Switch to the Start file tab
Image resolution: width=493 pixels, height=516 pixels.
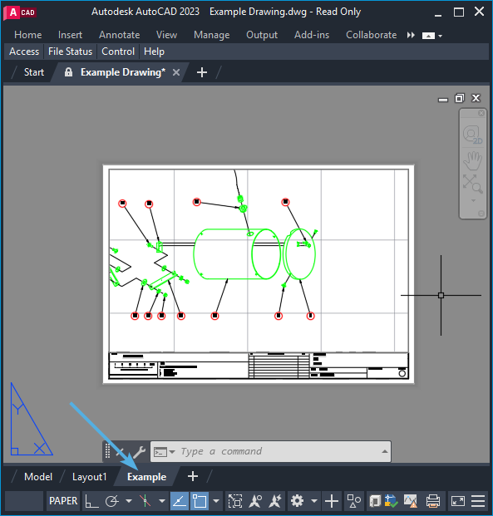pos(34,72)
